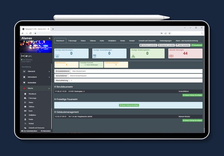224x156 pixels.
Task: Click the Wachbuch exportieren button
Action: coord(148,45)
